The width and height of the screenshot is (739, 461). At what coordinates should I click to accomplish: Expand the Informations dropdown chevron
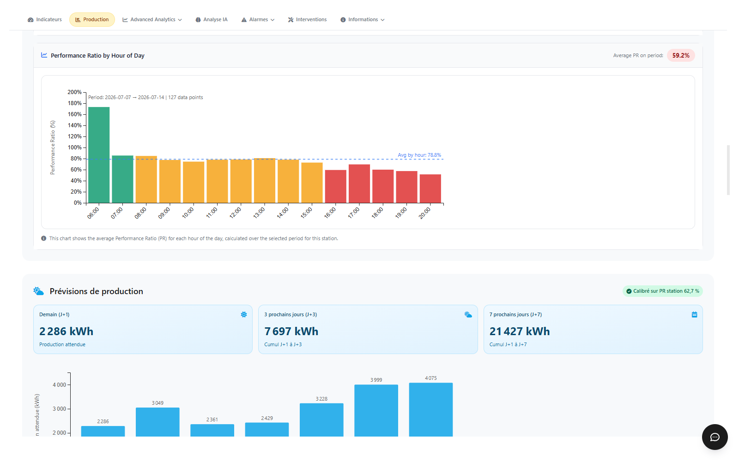click(382, 20)
